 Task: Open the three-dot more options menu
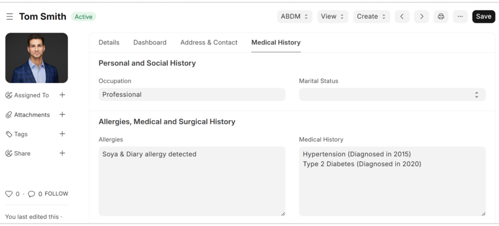[x=460, y=17]
